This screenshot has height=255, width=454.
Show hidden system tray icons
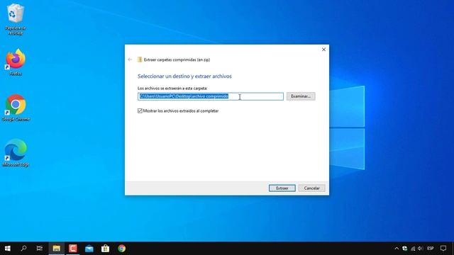pos(397,249)
